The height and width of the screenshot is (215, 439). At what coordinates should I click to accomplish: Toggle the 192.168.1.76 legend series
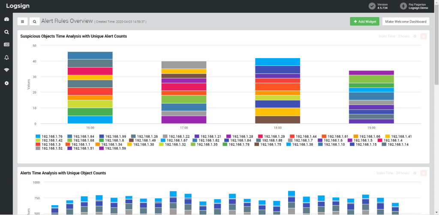coord(50,136)
